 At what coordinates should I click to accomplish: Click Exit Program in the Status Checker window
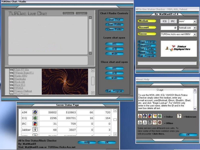147,56
